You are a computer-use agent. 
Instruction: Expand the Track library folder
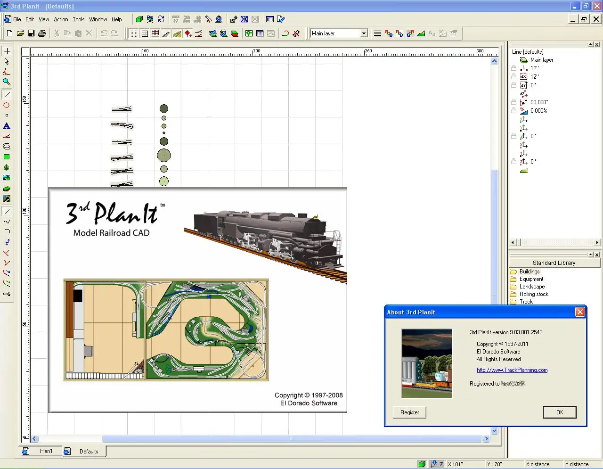pos(522,302)
